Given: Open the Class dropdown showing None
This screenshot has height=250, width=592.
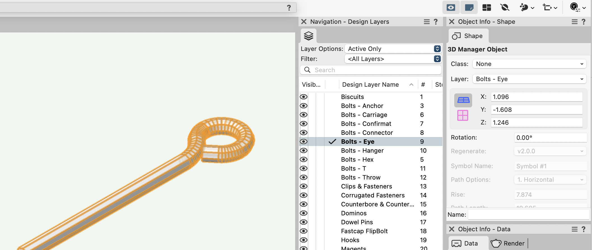Looking at the screenshot, I should tap(529, 64).
